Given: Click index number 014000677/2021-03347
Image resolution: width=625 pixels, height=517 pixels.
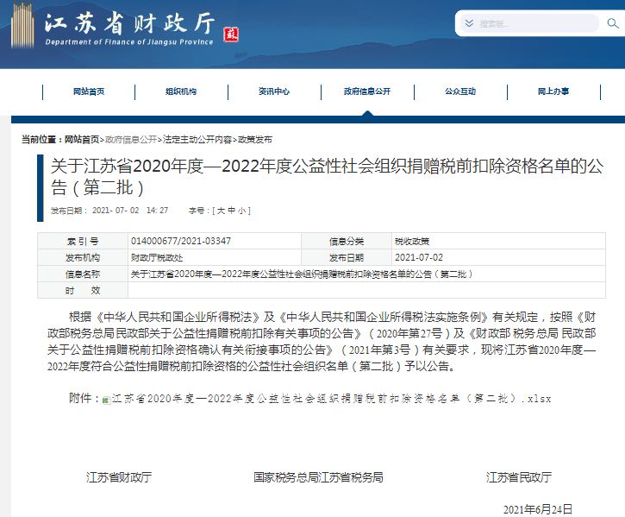Looking at the screenshot, I should click(x=181, y=241).
